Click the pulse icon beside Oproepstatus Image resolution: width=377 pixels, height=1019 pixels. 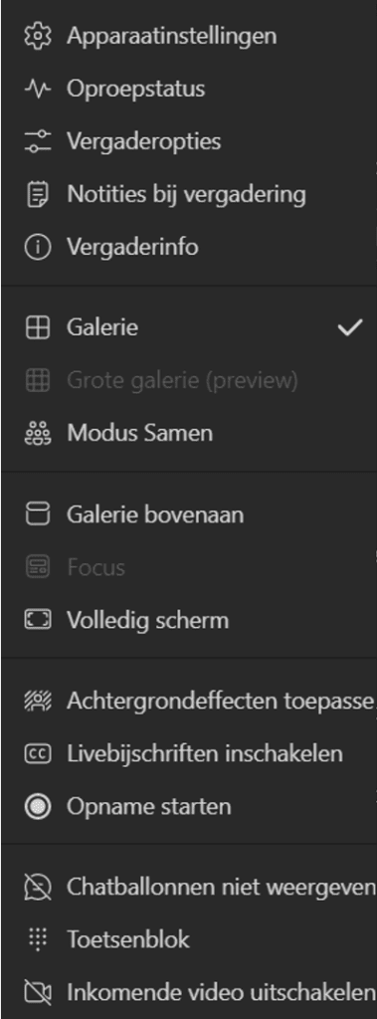click(x=37, y=89)
